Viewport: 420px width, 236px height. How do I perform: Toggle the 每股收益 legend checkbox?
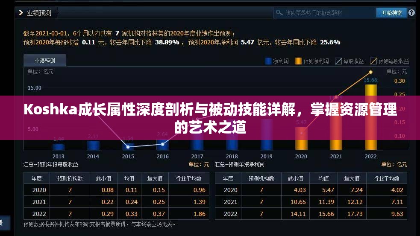click(x=338, y=61)
